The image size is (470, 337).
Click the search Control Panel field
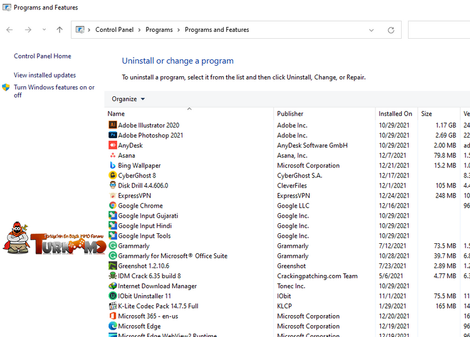(439, 30)
